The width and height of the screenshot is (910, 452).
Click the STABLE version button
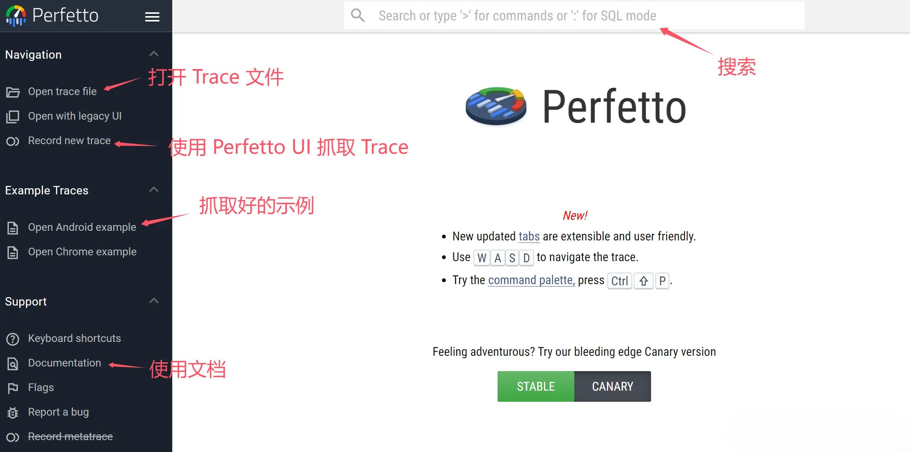coord(536,386)
